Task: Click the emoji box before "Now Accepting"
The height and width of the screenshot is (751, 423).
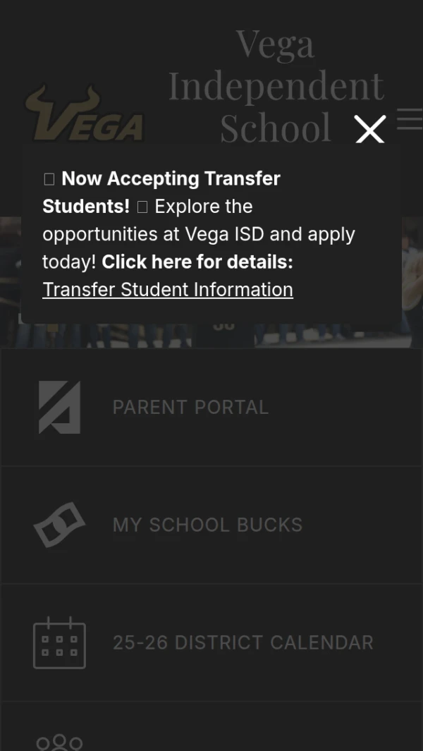Action: pos(49,179)
